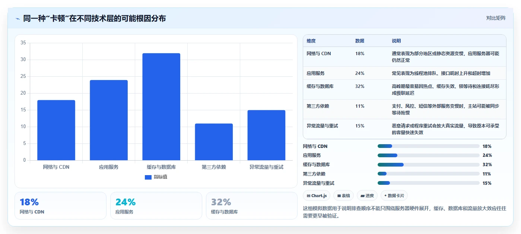Select the 表格 tag chip
Viewport: 521px width, 234px height.
[344, 196]
